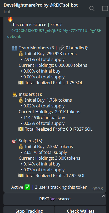109x213 pixels.
Task: Click the green Active checkmark emoji
Action: [x=27, y=187]
